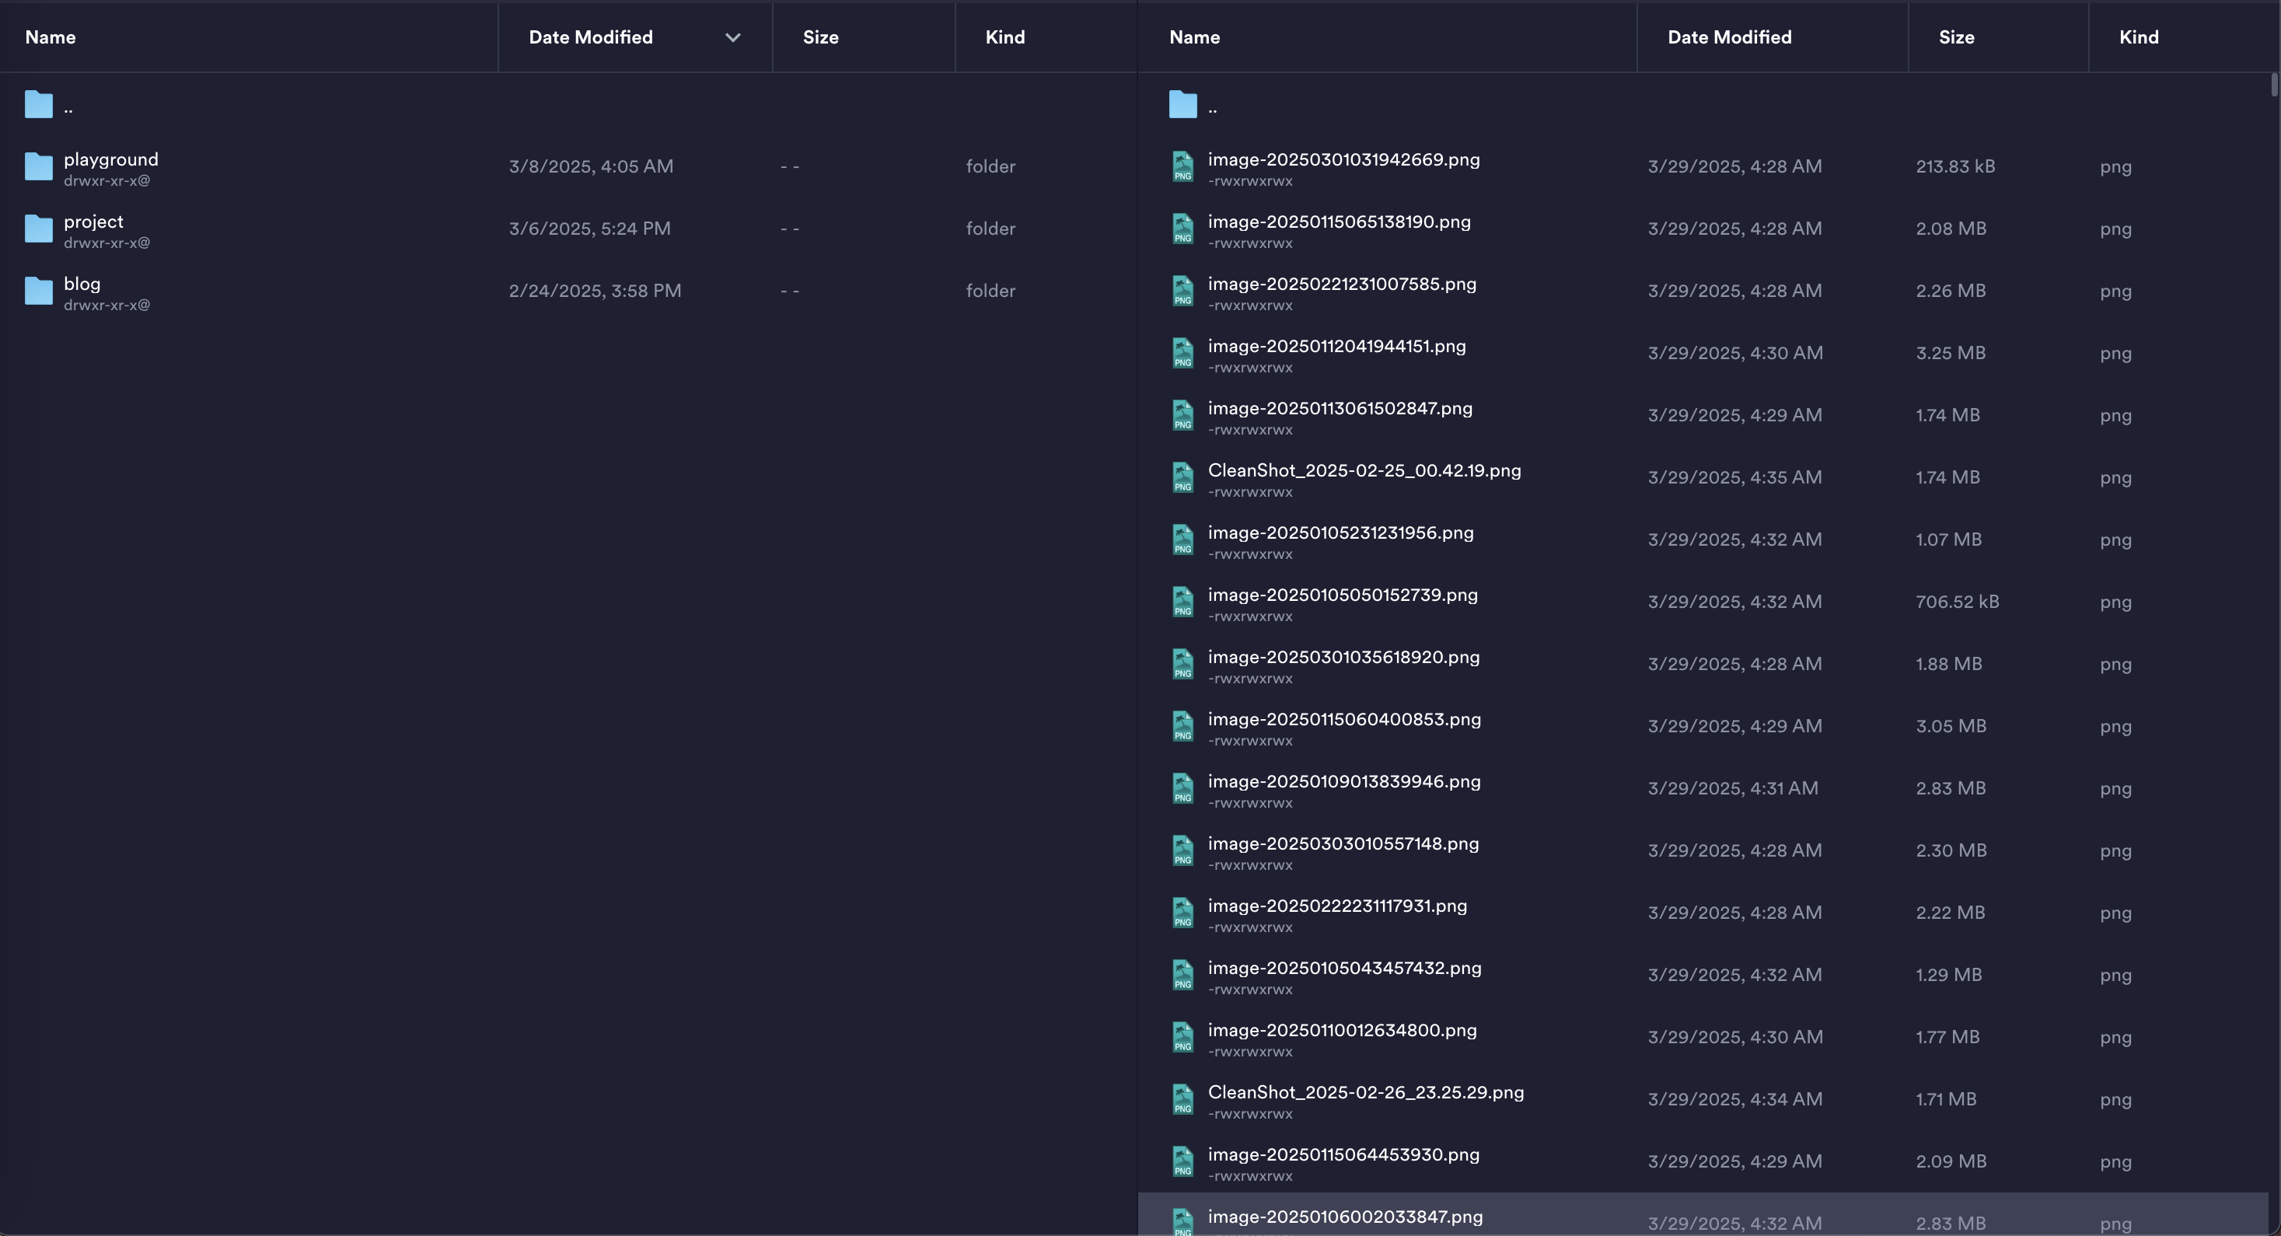Click the left pane parent directory folder icon

[x=38, y=104]
